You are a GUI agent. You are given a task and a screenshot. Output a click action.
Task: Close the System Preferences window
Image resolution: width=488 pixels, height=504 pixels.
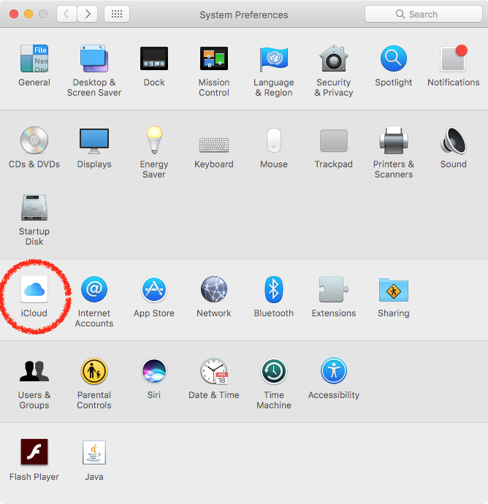pos(14,14)
